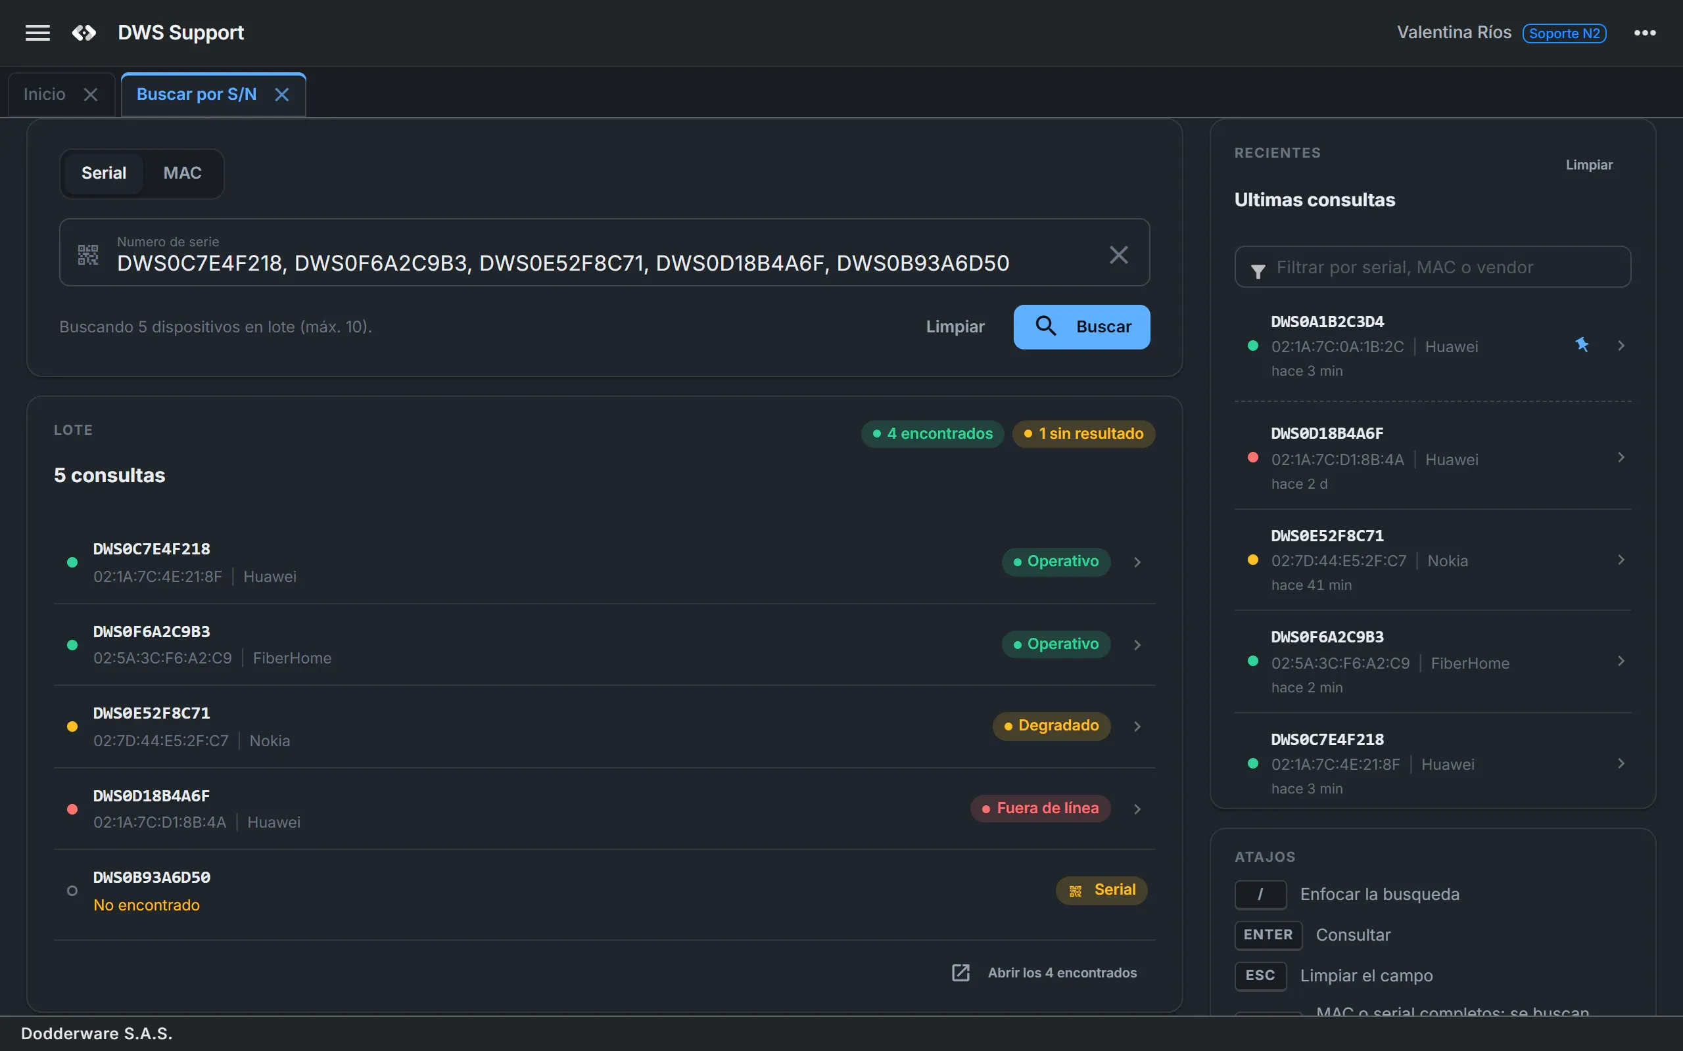Click the 1 sin resultado badge
The width and height of the screenshot is (1683, 1051).
point(1083,434)
